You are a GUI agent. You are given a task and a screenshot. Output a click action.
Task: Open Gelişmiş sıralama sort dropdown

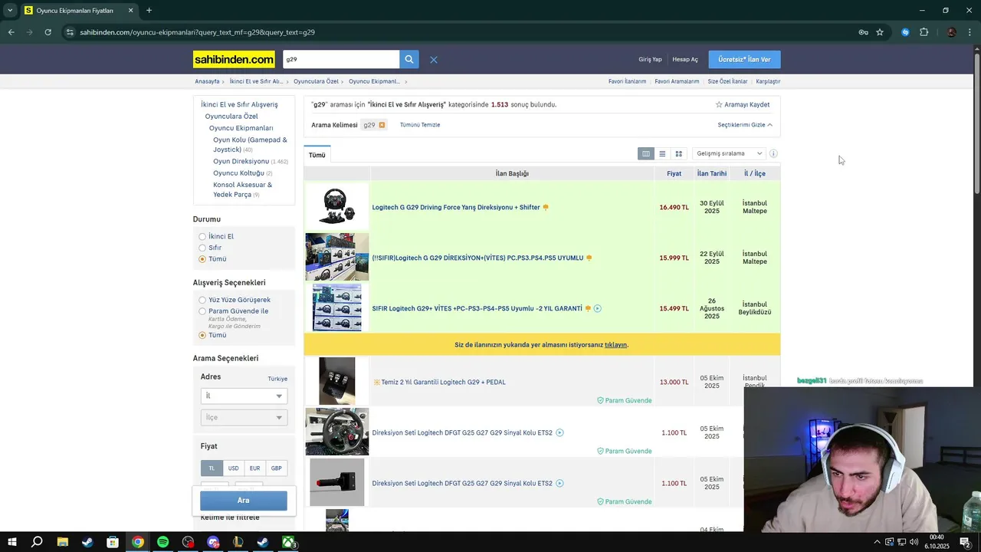[728, 153]
